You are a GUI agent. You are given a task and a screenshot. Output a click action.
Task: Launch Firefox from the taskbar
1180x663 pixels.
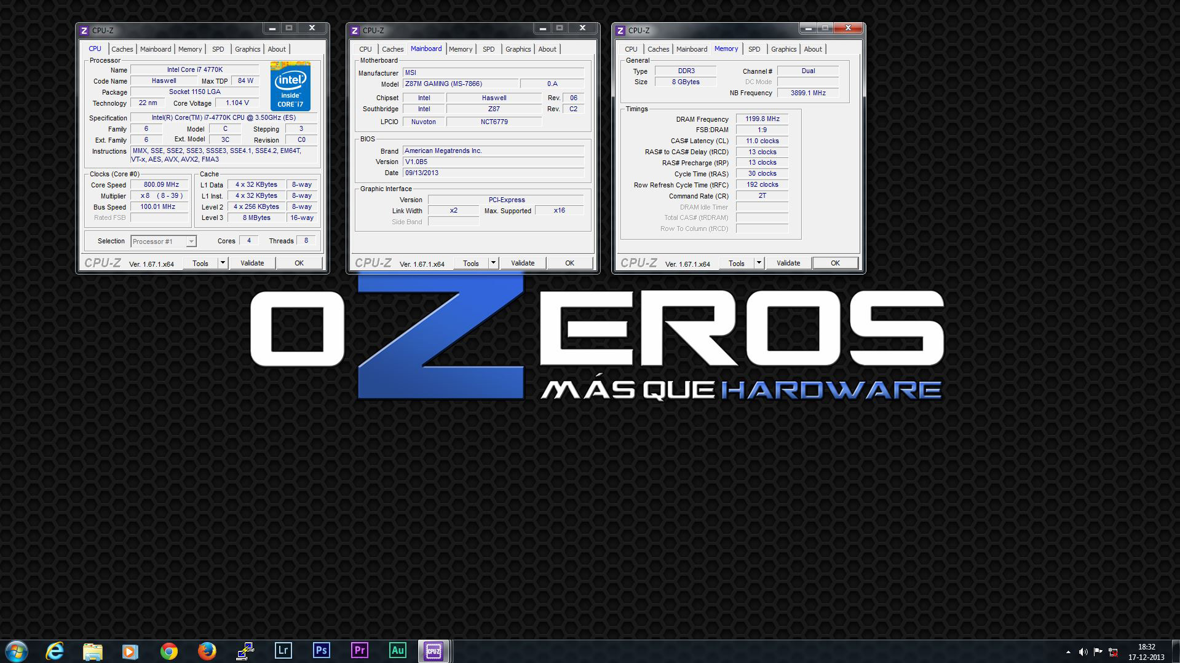[x=207, y=651]
